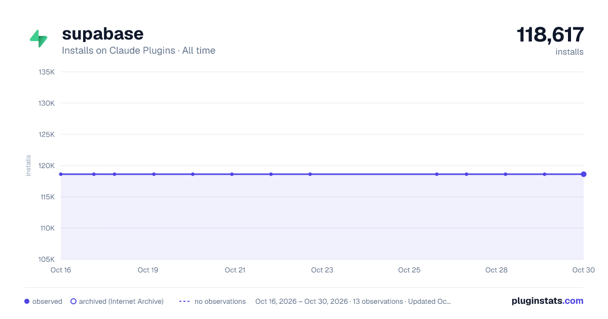Click the Oct 28 x-axis label
The height and width of the screenshot is (319, 608).
497,270
